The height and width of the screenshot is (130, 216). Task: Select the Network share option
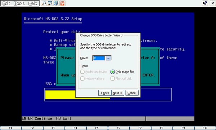pyautogui.click(x=92, y=78)
